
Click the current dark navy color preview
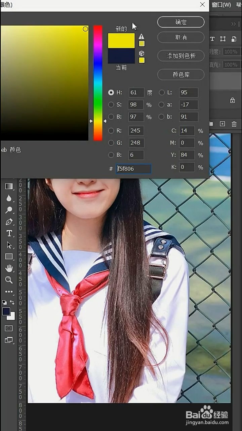point(121,56)
